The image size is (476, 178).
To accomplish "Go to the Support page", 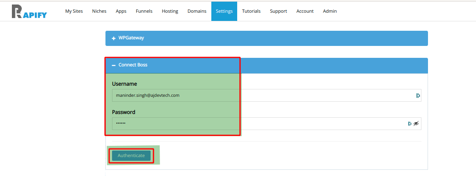I will [278, 11].
